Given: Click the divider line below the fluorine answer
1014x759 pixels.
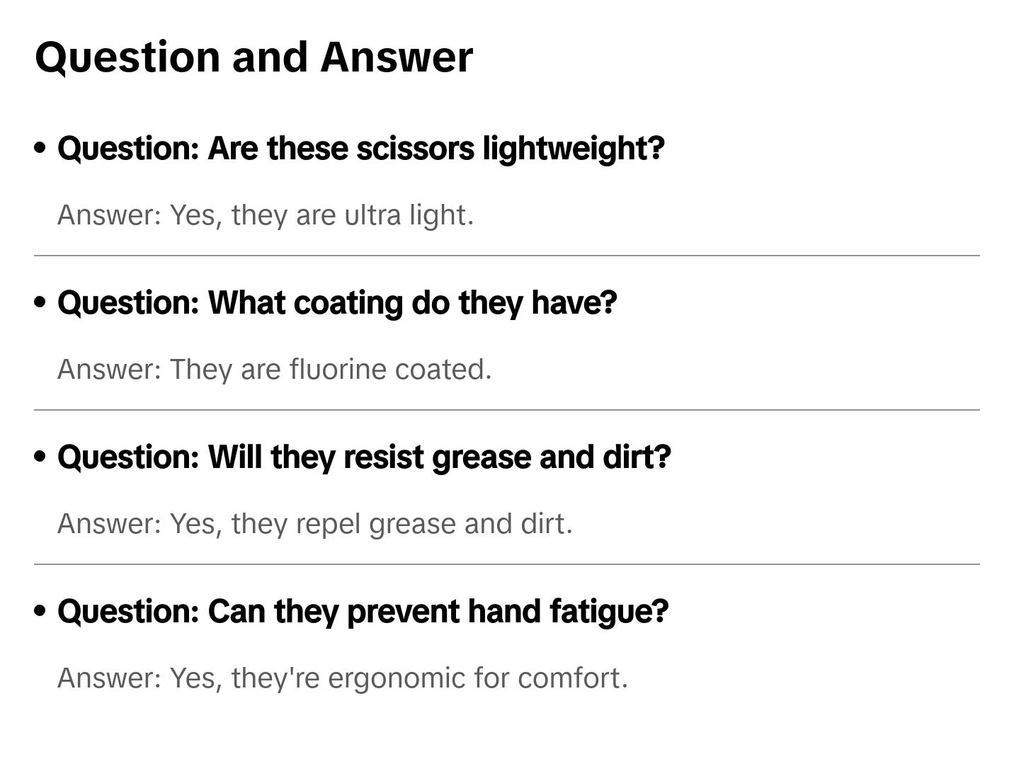Looking at the screenshot, I should point(506,410).
